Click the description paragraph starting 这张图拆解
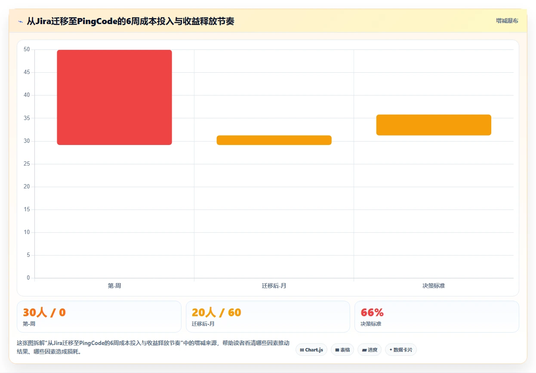This screenshot has height=373, width=536. point(153,347)
